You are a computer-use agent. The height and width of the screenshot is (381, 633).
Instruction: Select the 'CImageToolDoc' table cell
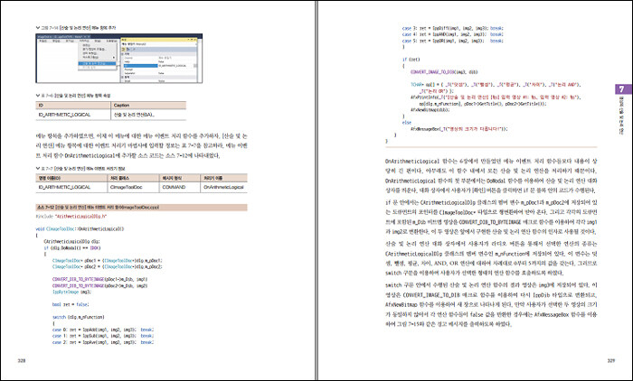[134, 188]
